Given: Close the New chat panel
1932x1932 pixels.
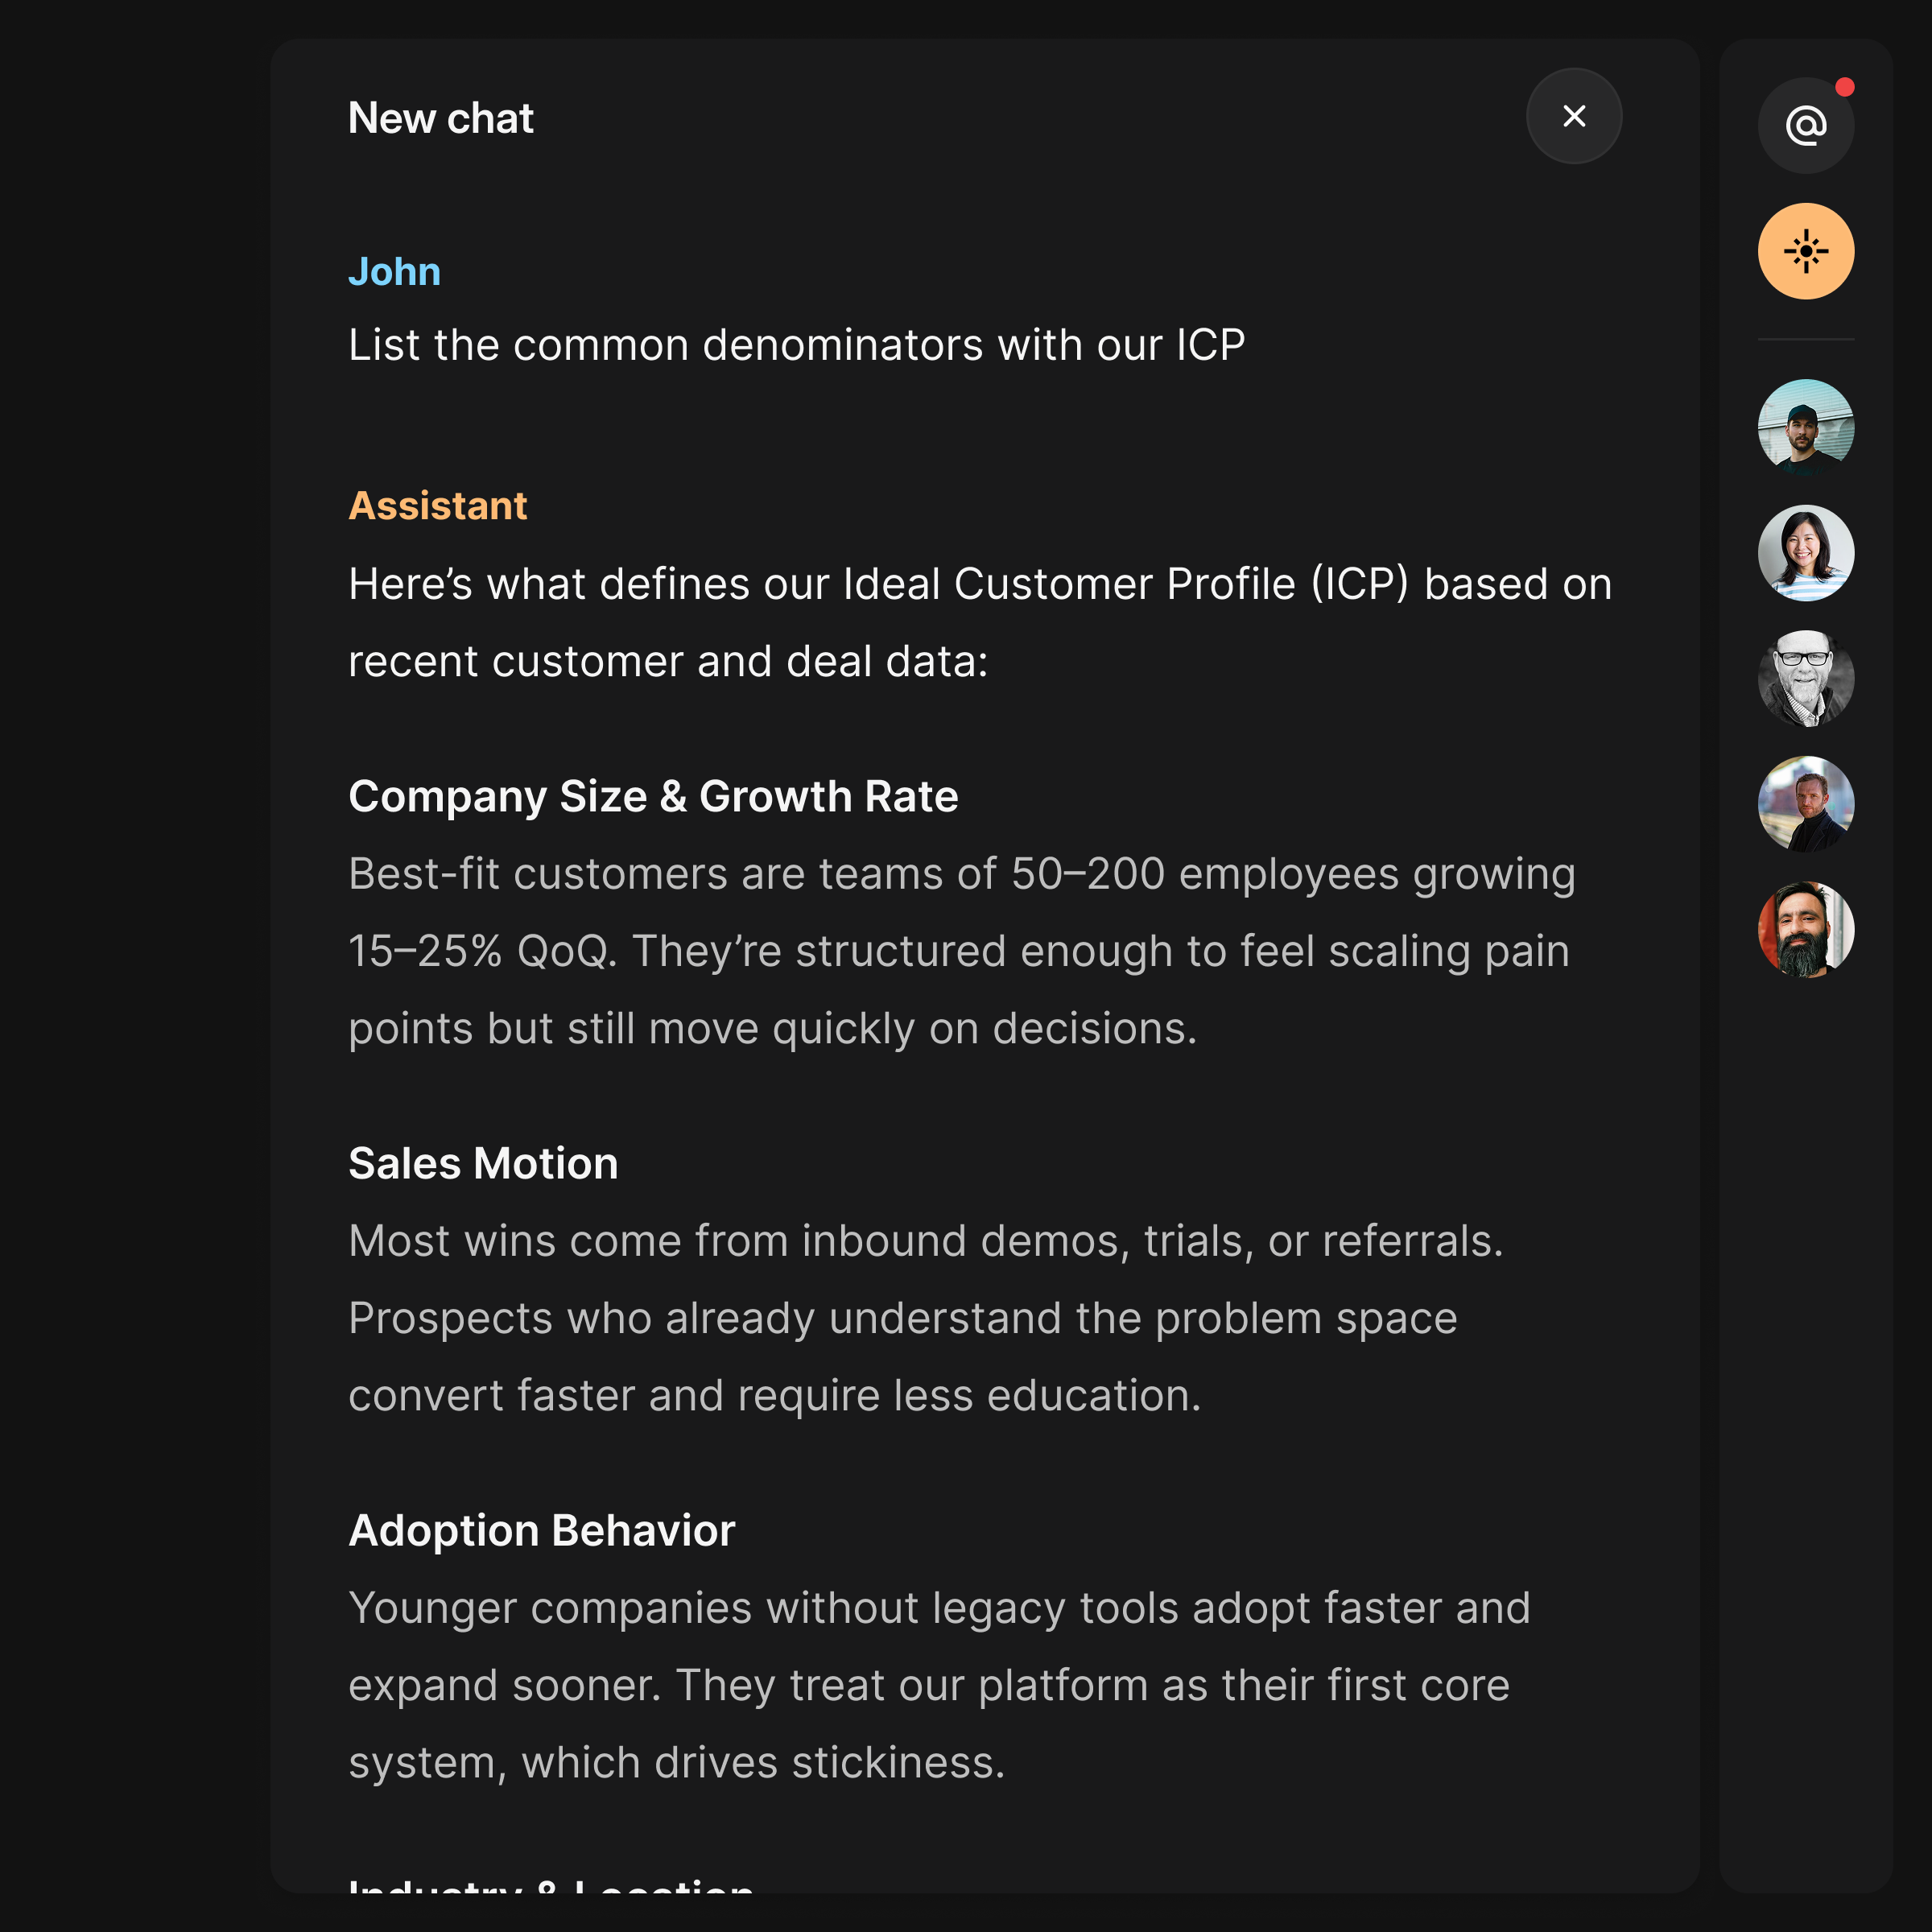Looking at the screenshot, I should click(x=1573, y=116).
